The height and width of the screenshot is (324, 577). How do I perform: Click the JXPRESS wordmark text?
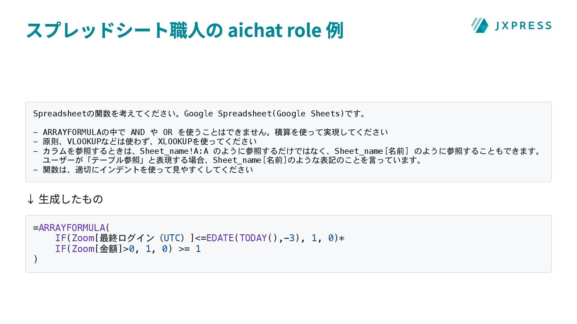point(523,25)
